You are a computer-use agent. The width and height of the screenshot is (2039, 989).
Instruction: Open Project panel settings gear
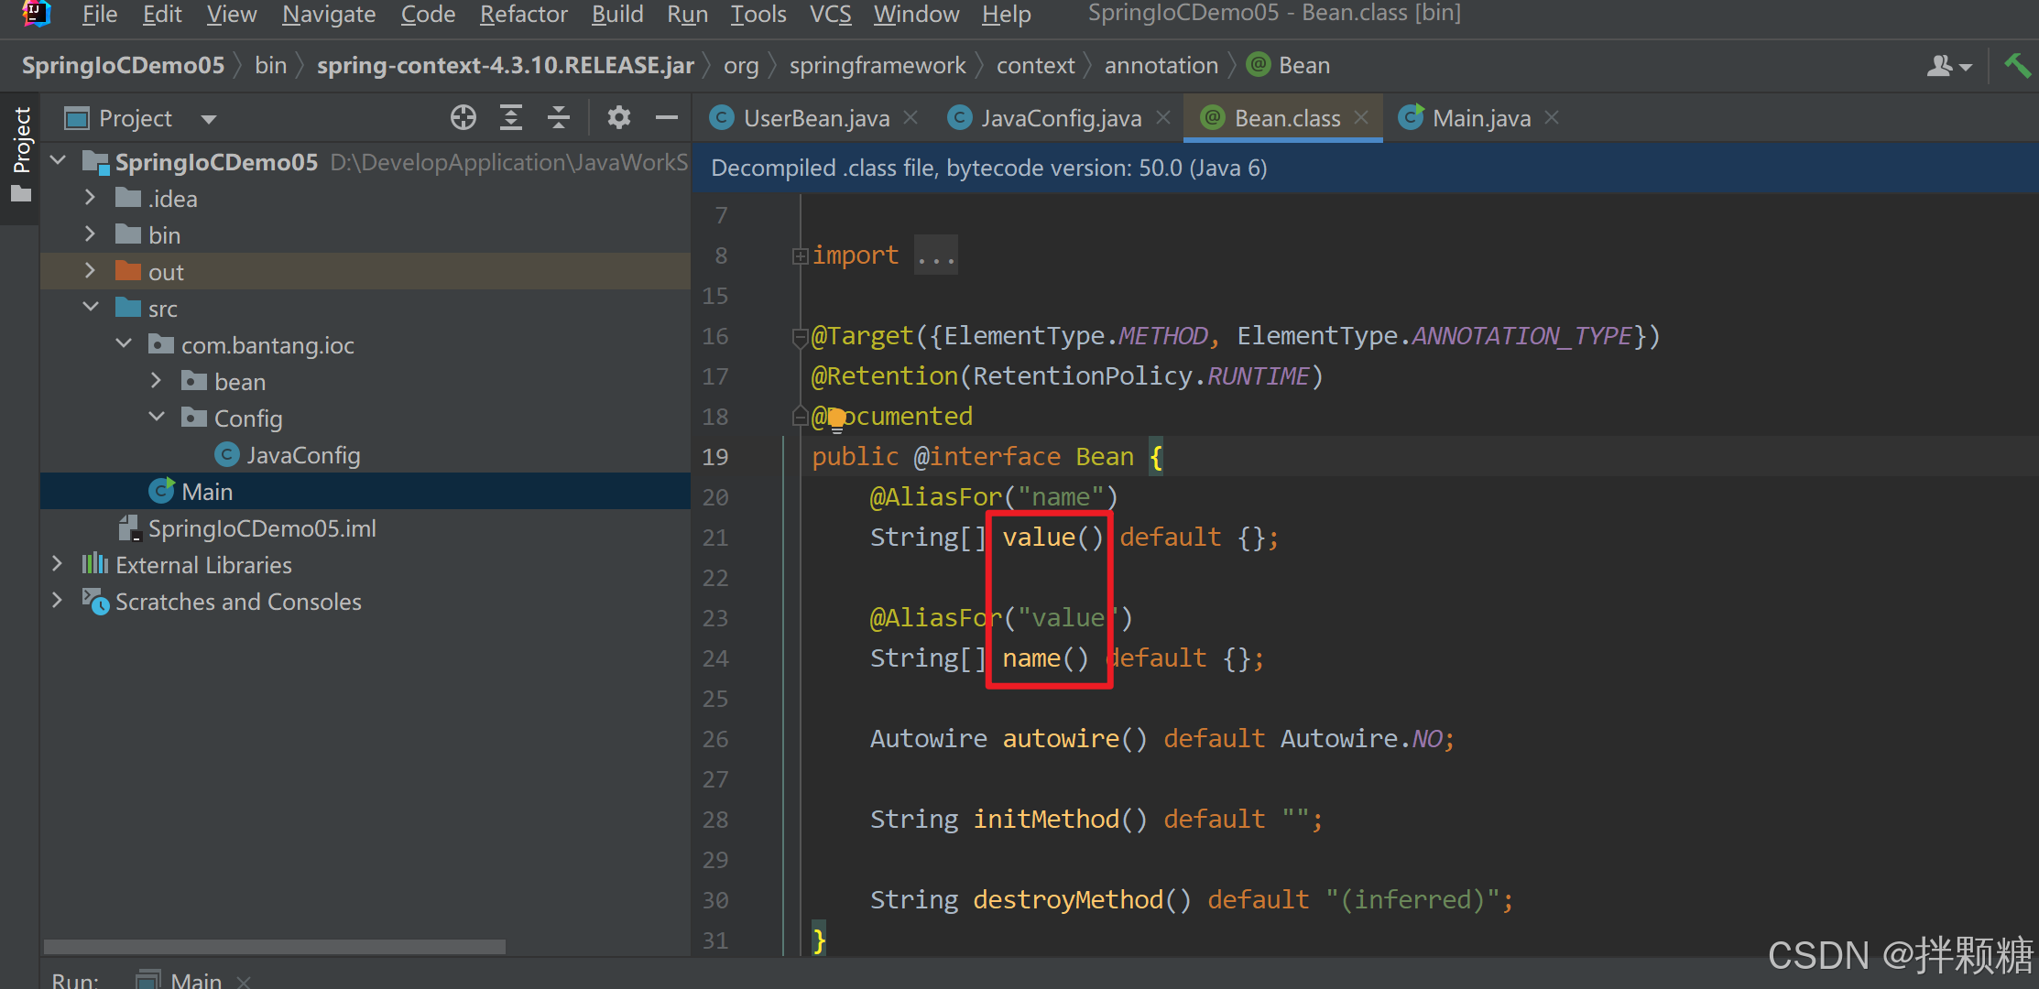coord(619,118)
